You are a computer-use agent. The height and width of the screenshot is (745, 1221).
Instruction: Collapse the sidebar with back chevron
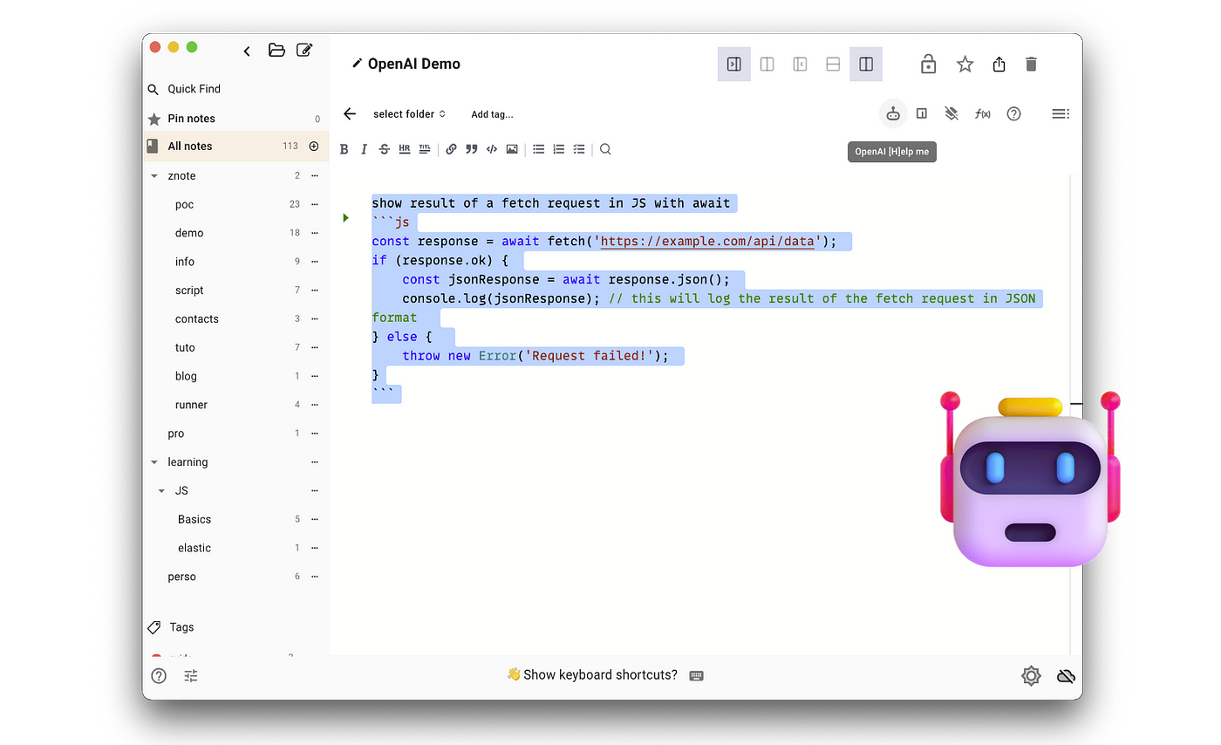click(x=247, y=51)
